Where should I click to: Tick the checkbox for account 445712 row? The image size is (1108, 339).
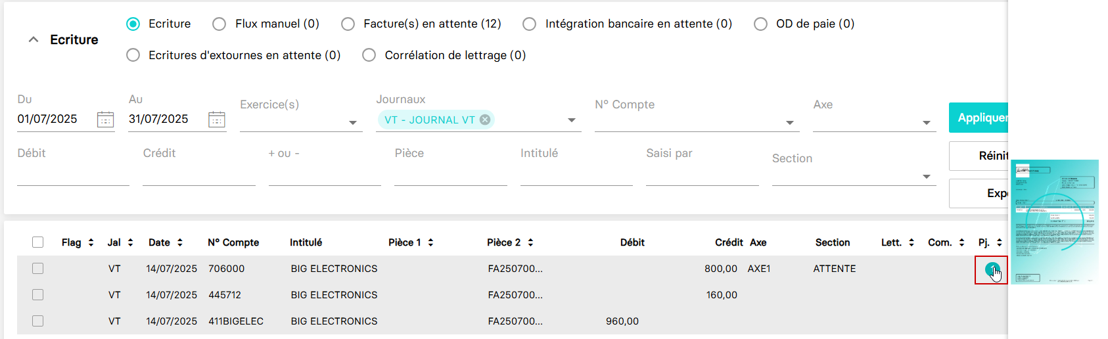pos(37,295)
